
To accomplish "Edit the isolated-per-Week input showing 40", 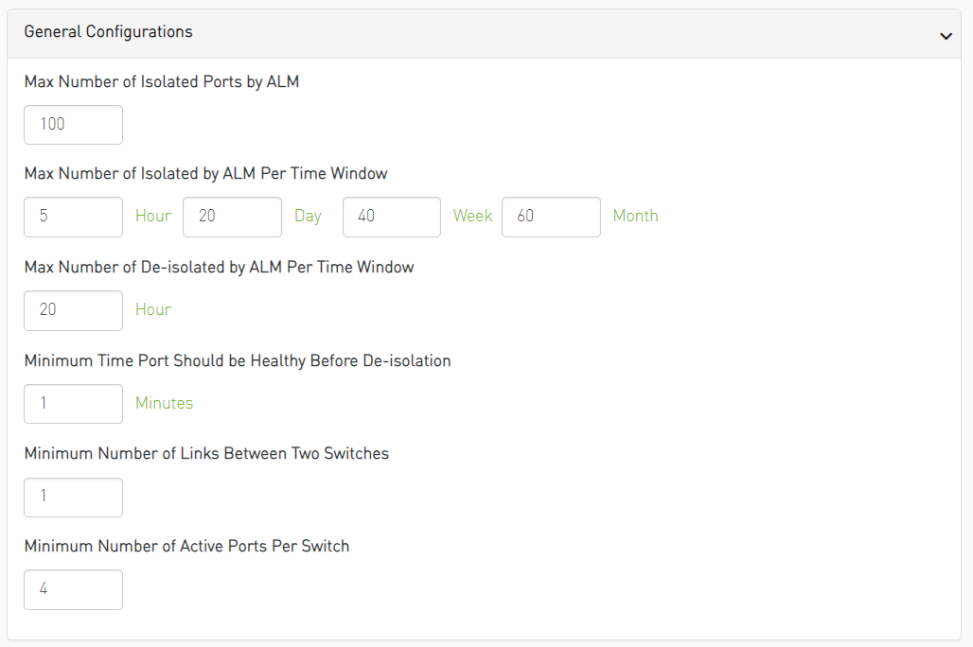I will point(391,217).
